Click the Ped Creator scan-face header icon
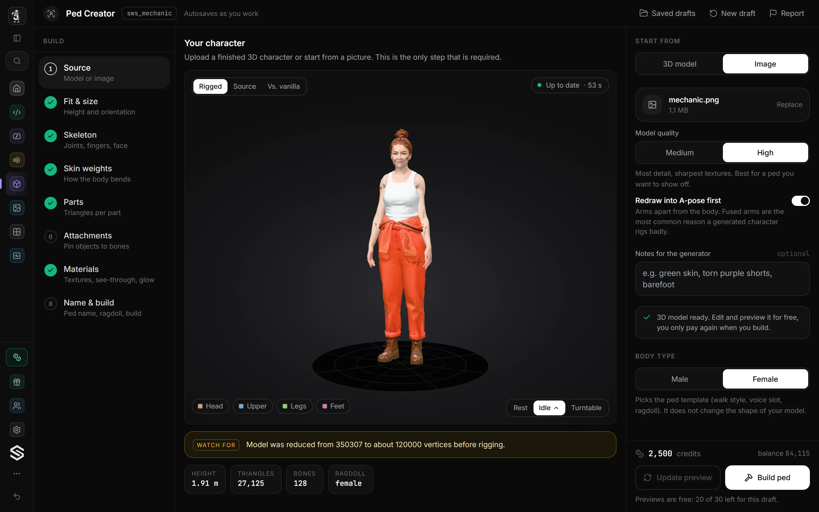Image resolution: width=819 pixels, height=512 pixels. 51,14
